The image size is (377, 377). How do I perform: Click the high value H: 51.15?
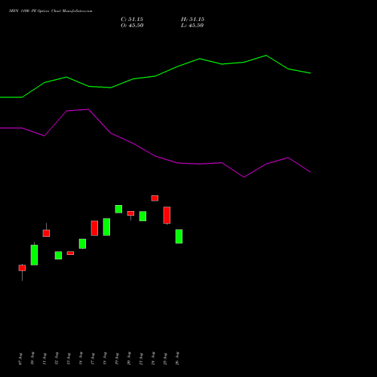(192, 20)
